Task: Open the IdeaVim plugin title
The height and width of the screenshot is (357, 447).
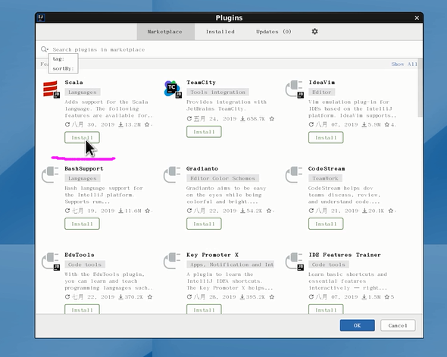Action: 321,83
